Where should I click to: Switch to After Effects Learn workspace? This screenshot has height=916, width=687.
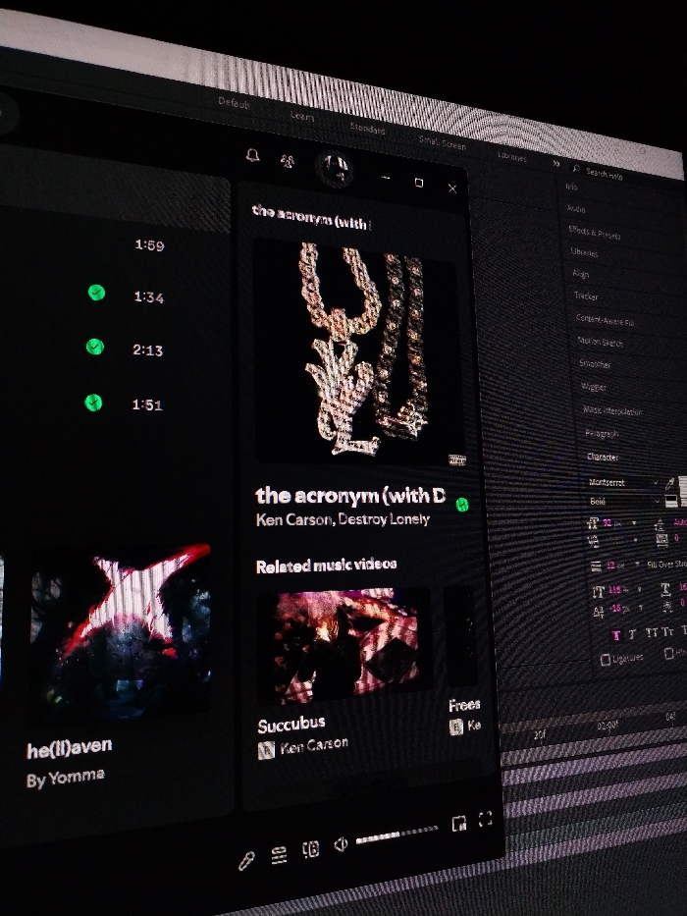coord(302,116)
